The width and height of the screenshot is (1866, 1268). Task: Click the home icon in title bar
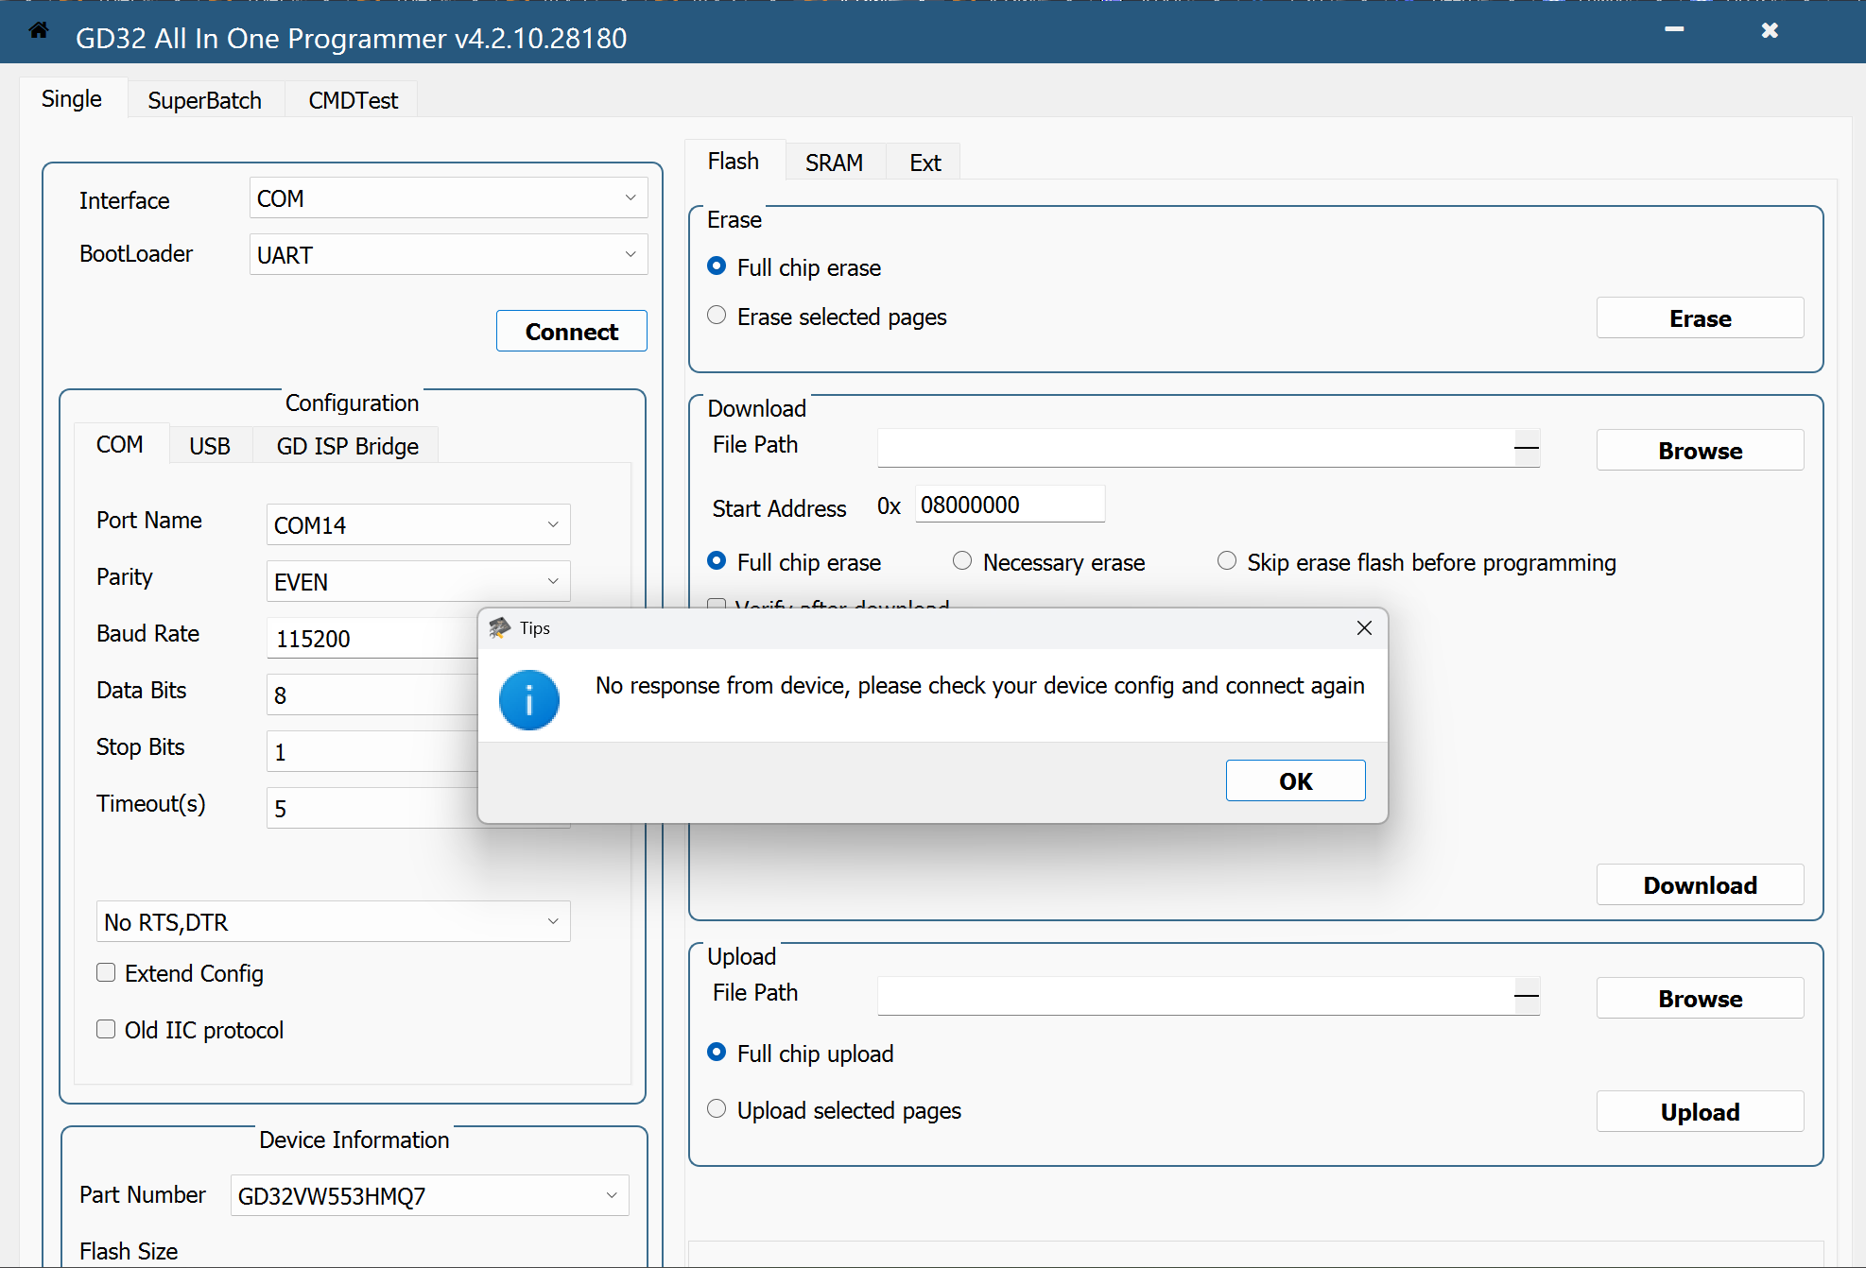click(x=39, y=31)
